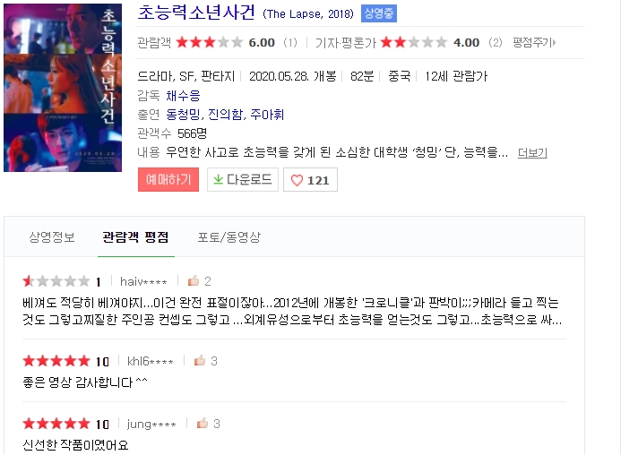Click the audience red star rating icons
The width and height of the screenshot is (638, 455).
pos(210,42)
